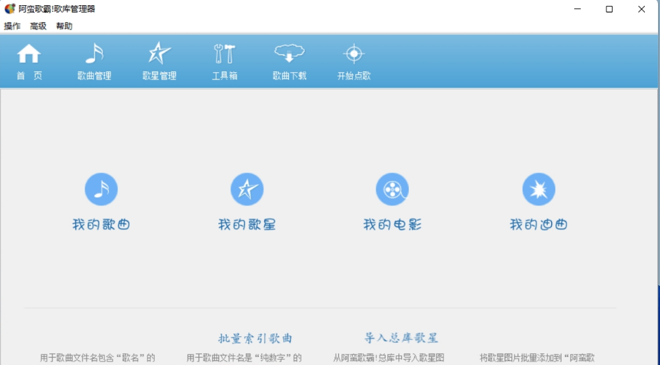This screenshot has width=660, height=365.
Task: Minimize the 歌库管理器 window
Action: [x=577, y=9]
